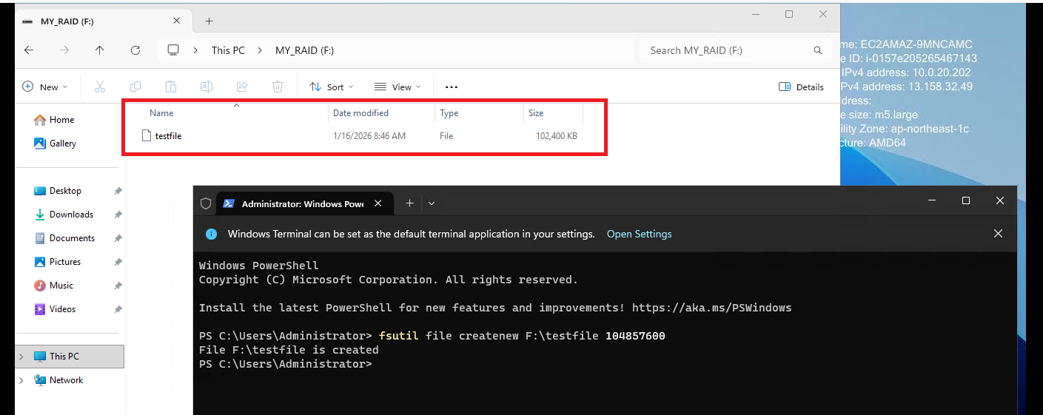Screen dimensions: 1043x415
Task: Go up one folder level
Action: [x=100, y=50]
